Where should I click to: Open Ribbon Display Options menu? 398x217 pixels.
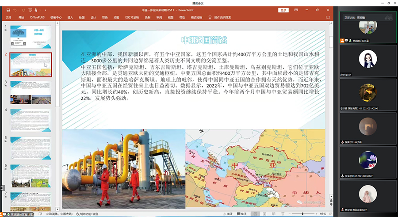296,10
